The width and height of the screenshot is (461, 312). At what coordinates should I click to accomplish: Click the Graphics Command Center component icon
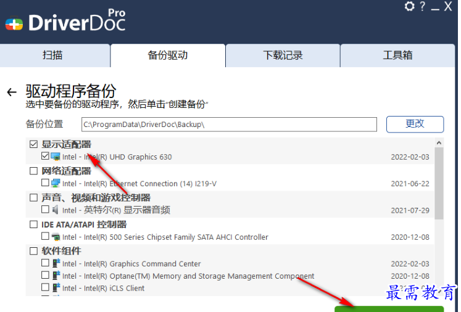point(56,263)
